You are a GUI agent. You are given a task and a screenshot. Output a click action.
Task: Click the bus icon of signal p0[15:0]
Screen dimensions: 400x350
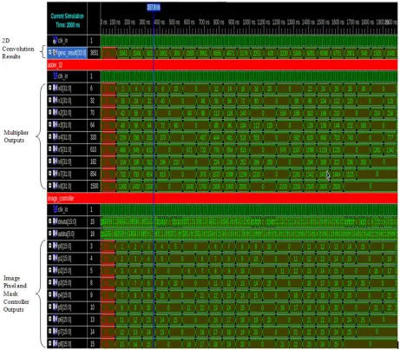click(55, 247)
